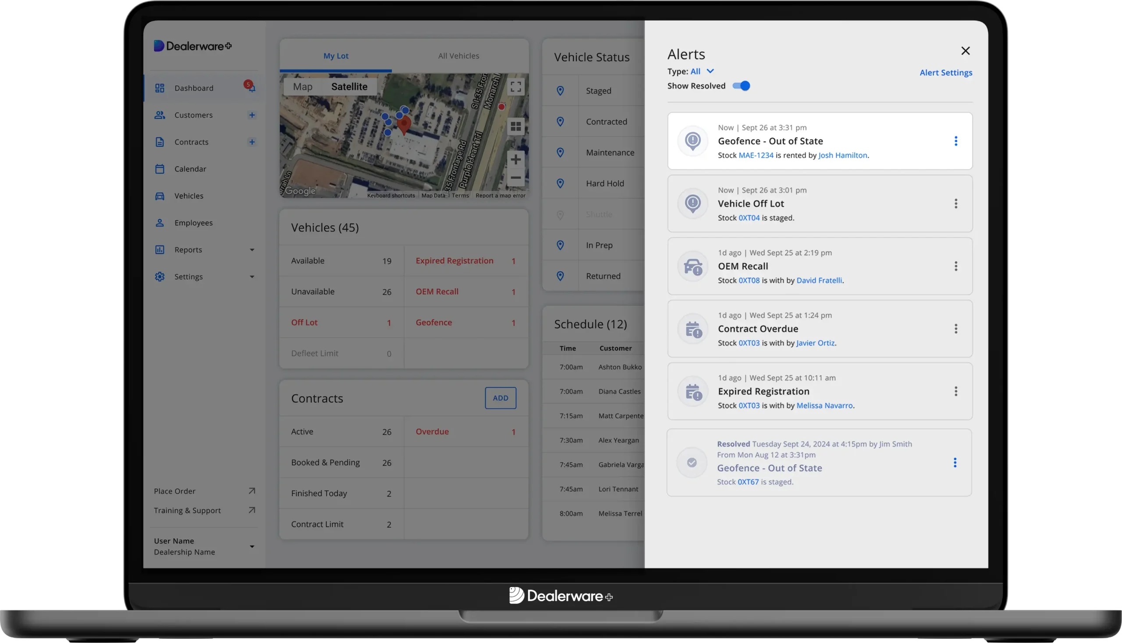Click the map grid layers icon
This screenshot has width=1122, height=643.
tap(516, 127)
